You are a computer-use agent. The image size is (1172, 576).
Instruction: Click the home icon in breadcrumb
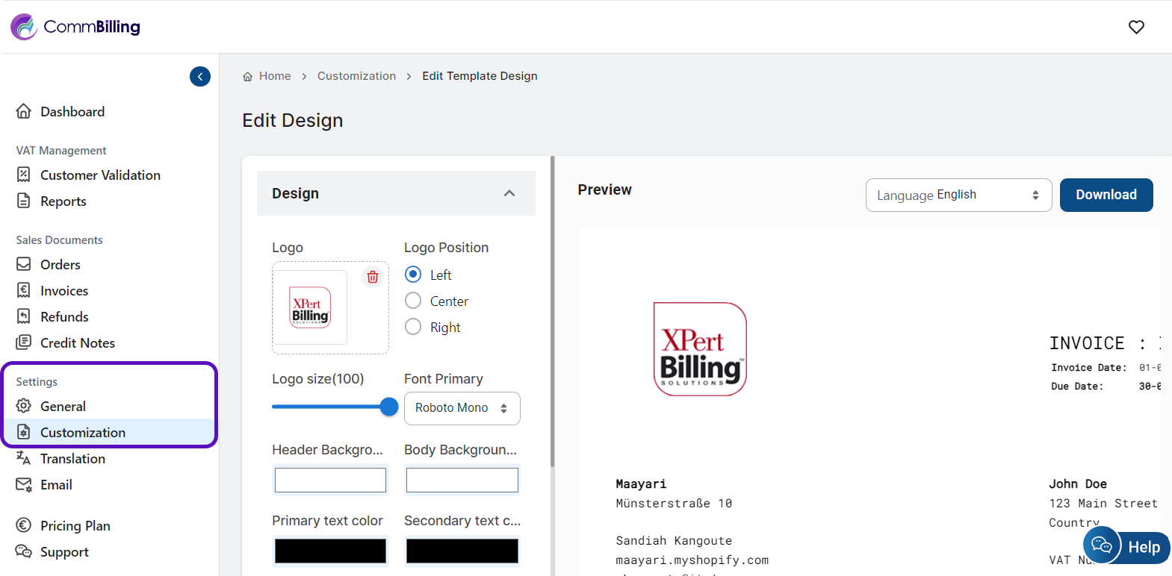pyautogui.click(x=248, y=77)
